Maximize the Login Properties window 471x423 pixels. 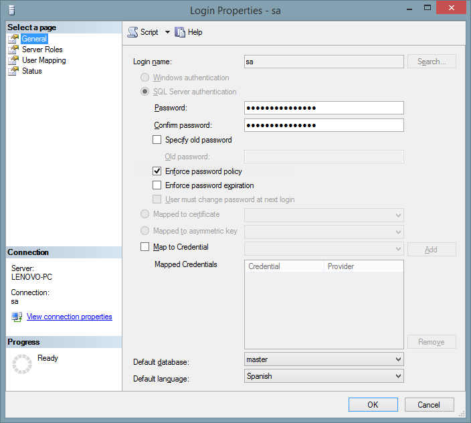pos(428,8)
